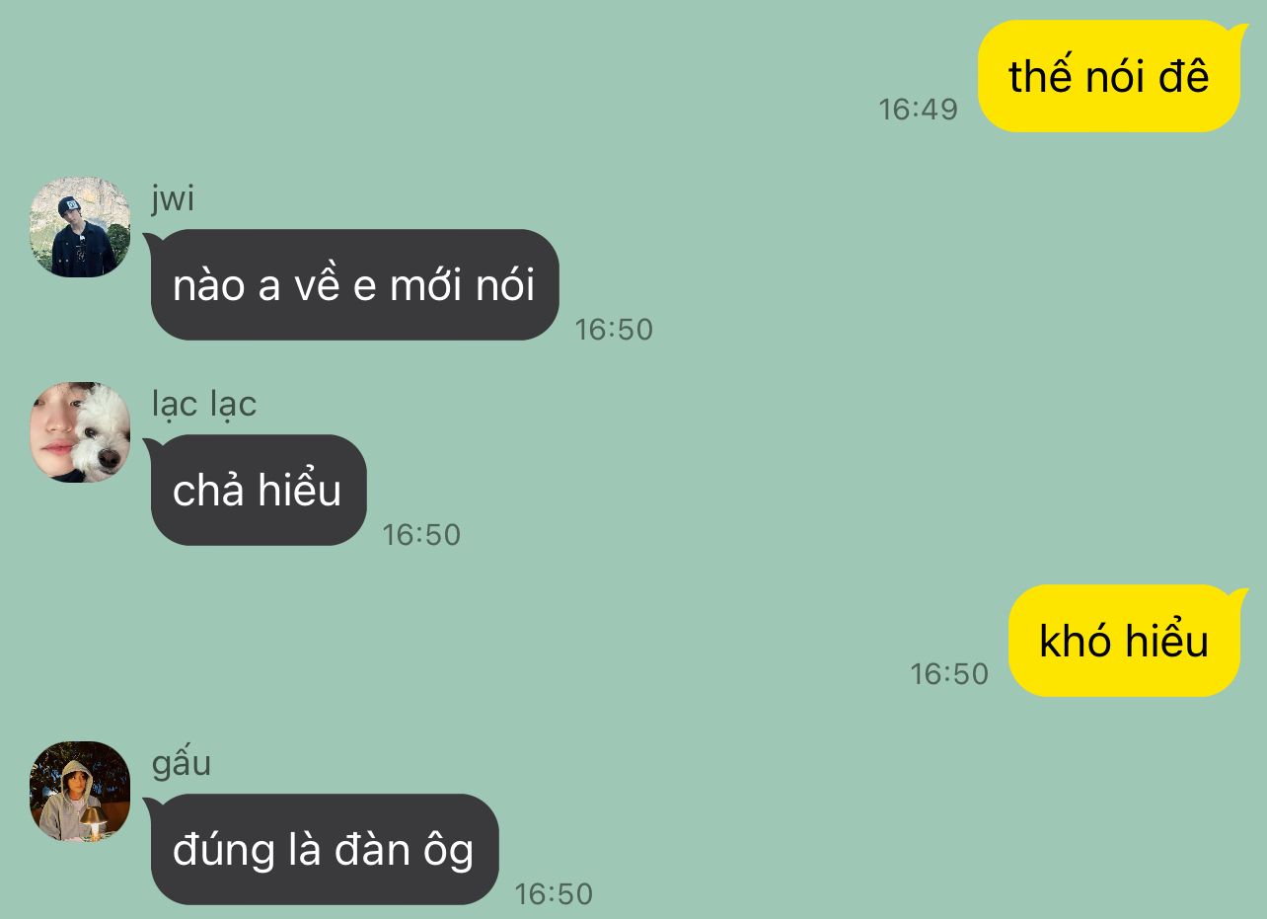Click the 16:50 timestamp beside gấu's message
The width and height of the screenshot is (1267, 919).
(x=554, y=893)
